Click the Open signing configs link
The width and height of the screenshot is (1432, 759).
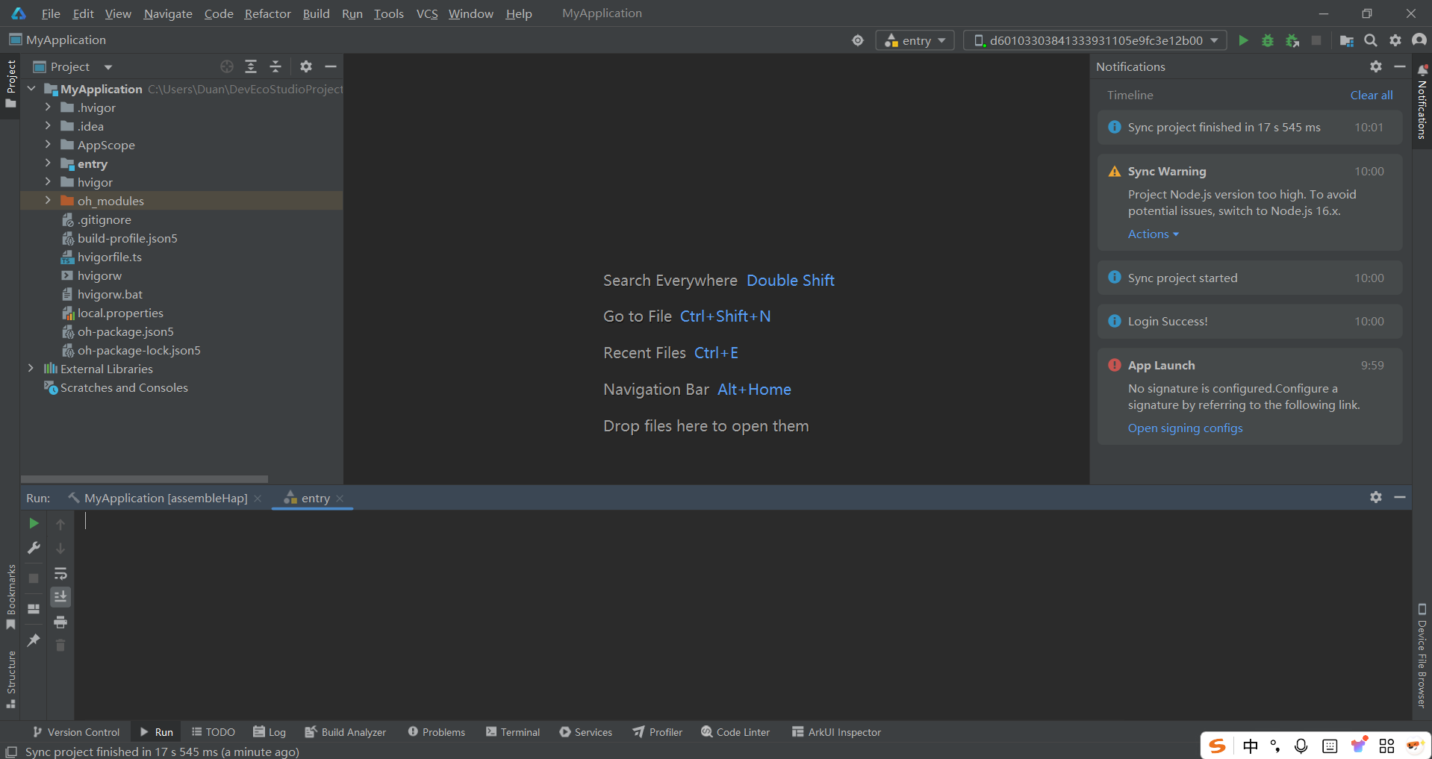click(1185, 428)
